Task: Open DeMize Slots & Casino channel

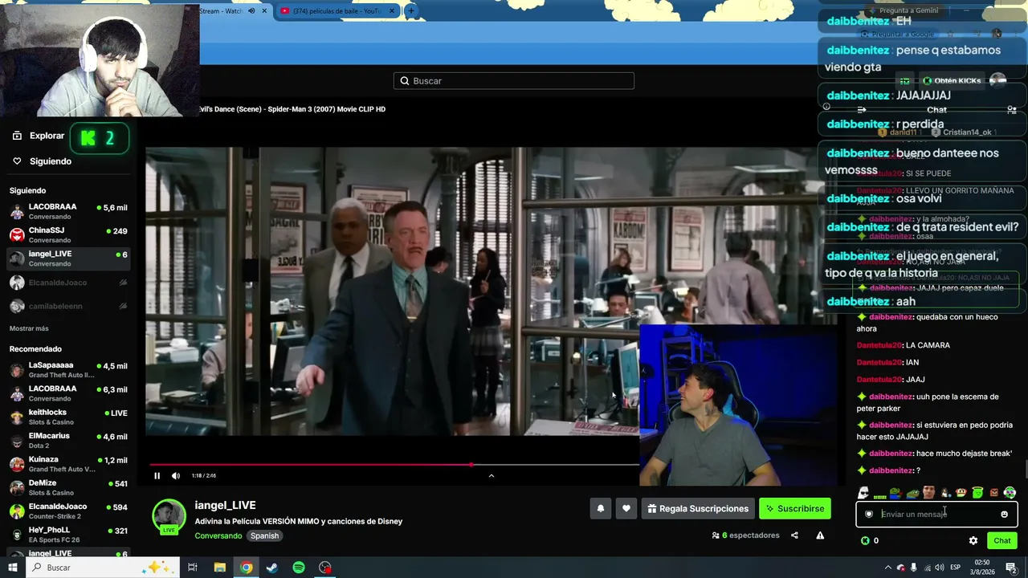Action: [x=68, y=487]
